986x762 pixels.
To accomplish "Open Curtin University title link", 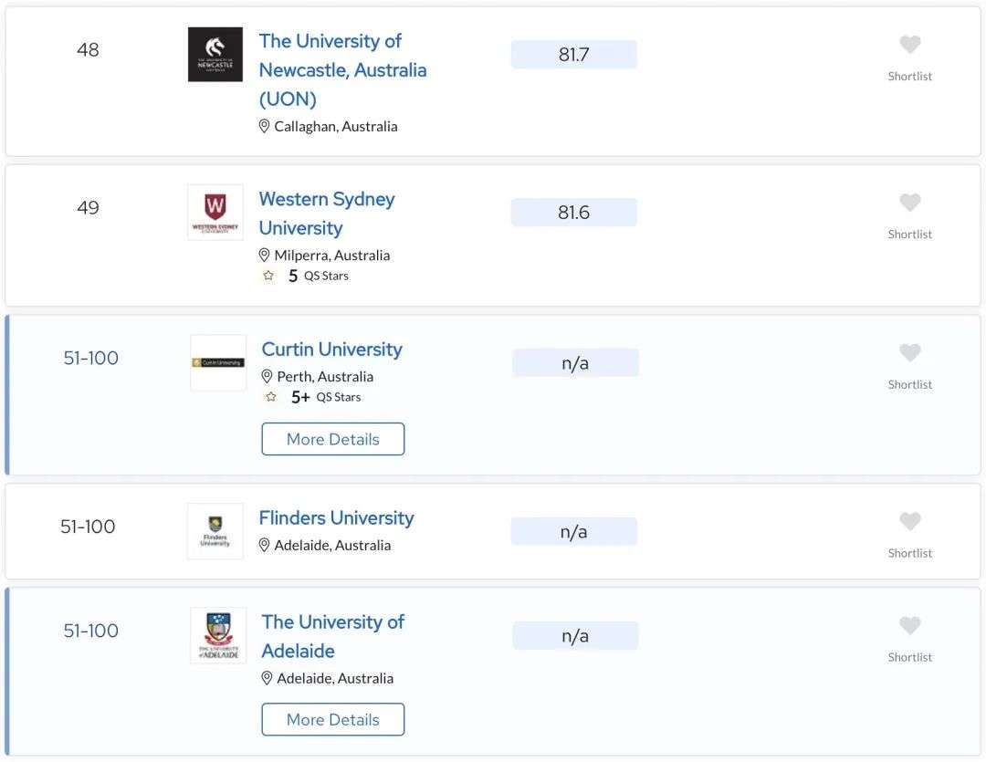I will click(332, 349).
